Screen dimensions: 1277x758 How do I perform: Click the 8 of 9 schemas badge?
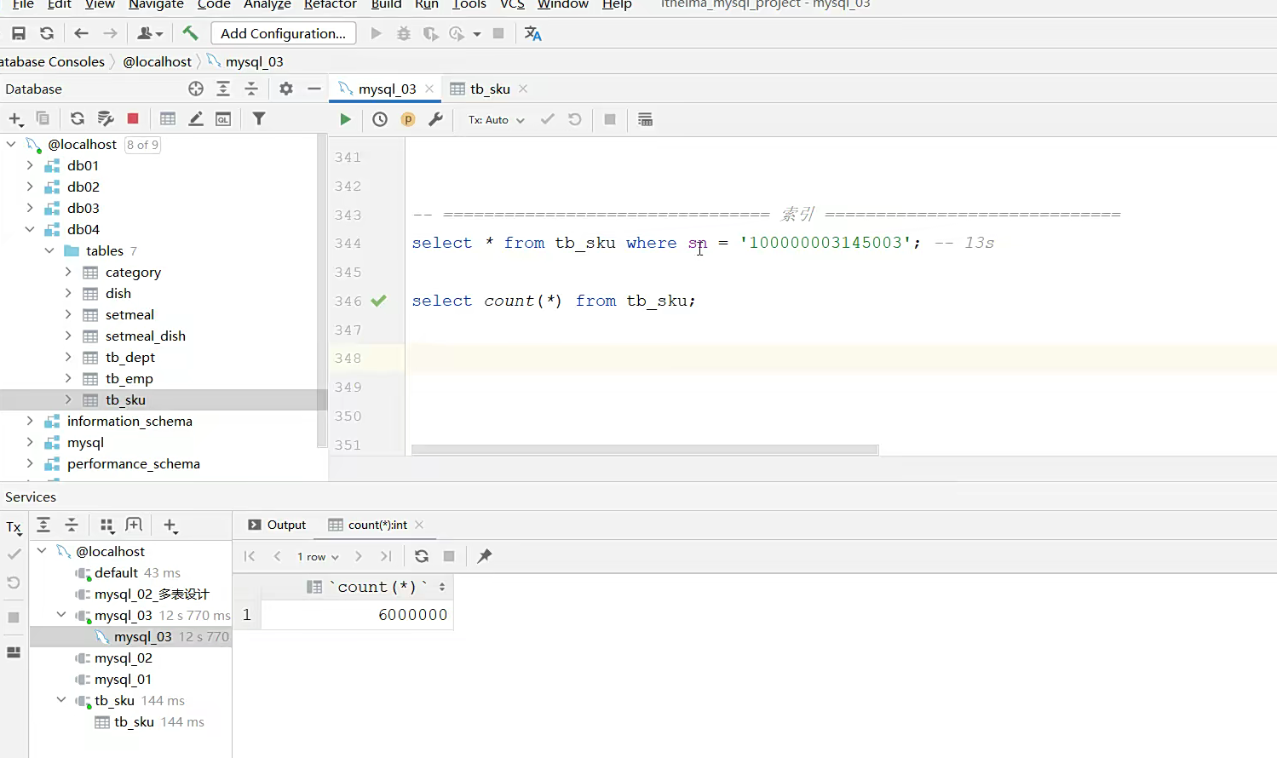pyautogui.click(x=142, y=145)
